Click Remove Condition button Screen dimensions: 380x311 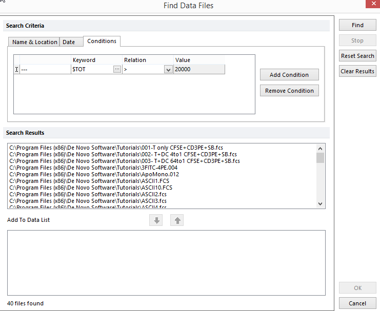(289, 91)
